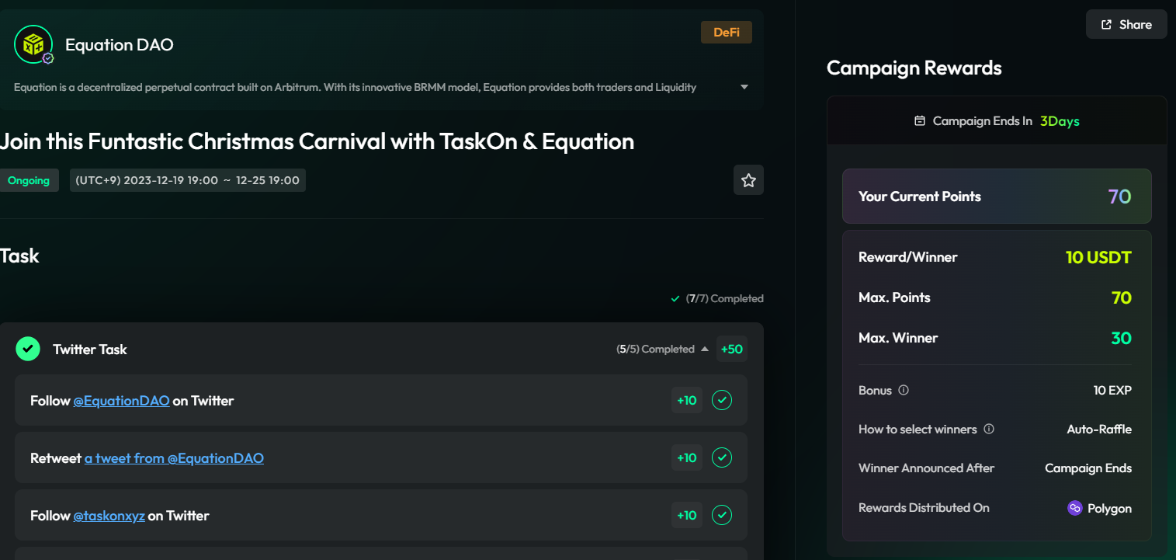Click the campaign date range text
Viewport: 1176px width, 560px height.
click(x=187, y=180)
